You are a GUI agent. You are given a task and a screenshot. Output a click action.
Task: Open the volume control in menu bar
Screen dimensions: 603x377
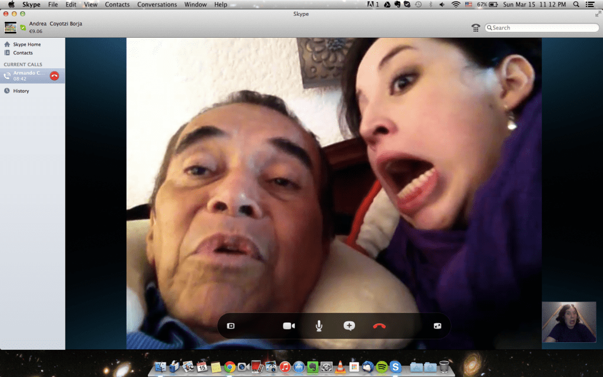(442, 5)
